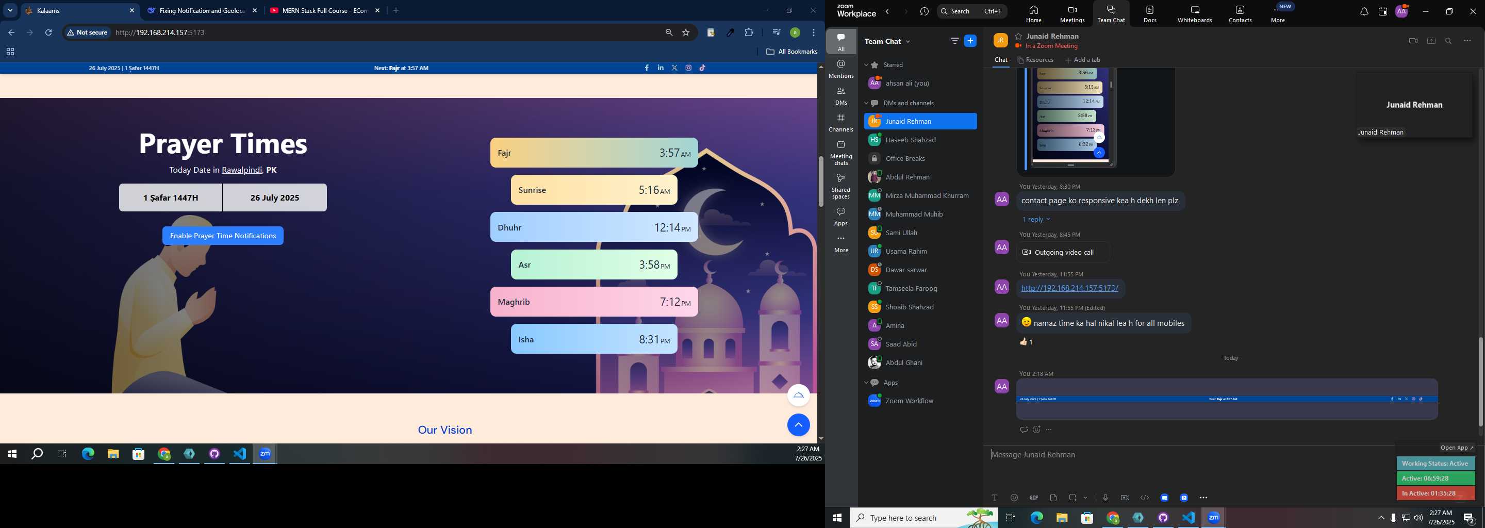Click the share screen icon in the chat header
1485x528 pixels.
tap(1431, 41)
